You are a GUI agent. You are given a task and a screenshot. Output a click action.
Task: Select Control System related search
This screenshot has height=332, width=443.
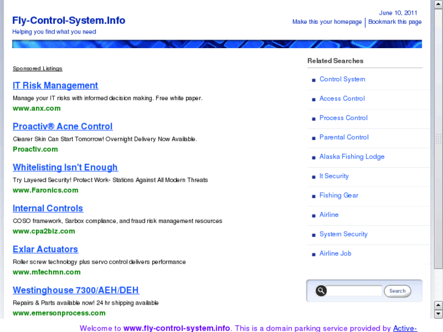click(342, 79)
